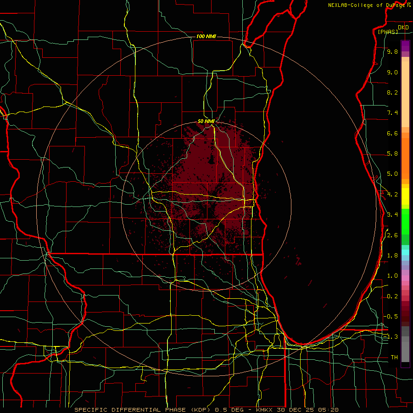Click the 9.8 scale value
413x413 pixels.
(392, 51)
